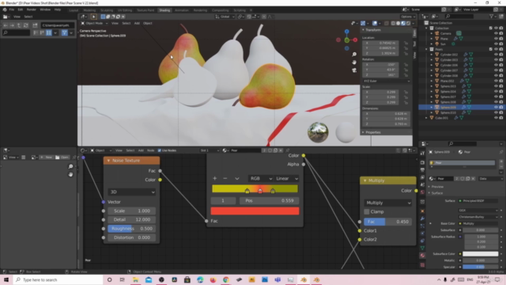Click the pan hand icon in the 3D viewport
The image size is (506, 285).
tap(354, 62)
